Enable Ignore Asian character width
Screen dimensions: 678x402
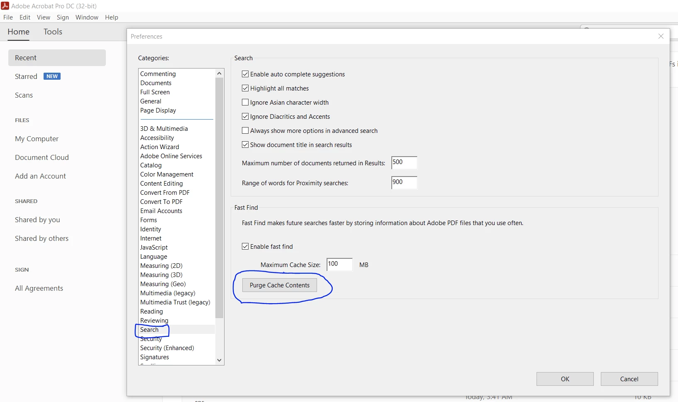245,102
